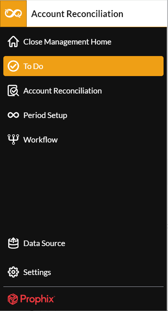Click the circled checkmark To Do icon
The image size is (168, 311).
pos(13,66)
